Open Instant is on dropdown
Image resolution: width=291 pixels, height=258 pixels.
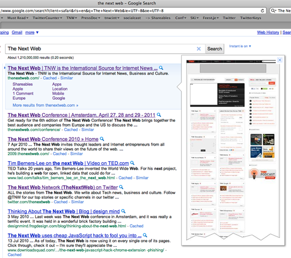tap(240, 46)
